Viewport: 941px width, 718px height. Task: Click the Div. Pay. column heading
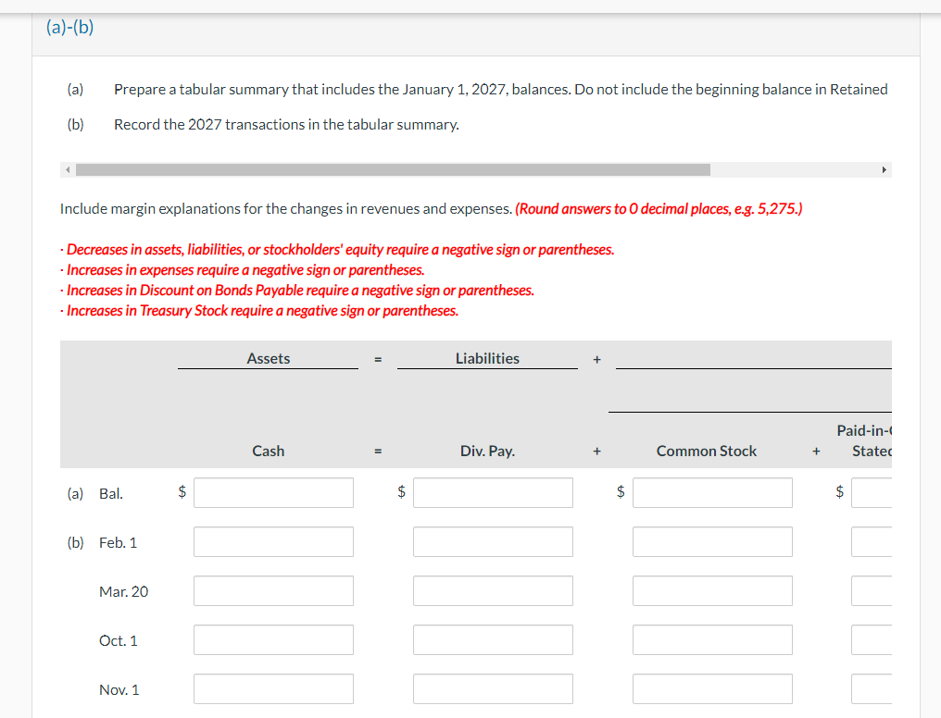tap(487, 451)
